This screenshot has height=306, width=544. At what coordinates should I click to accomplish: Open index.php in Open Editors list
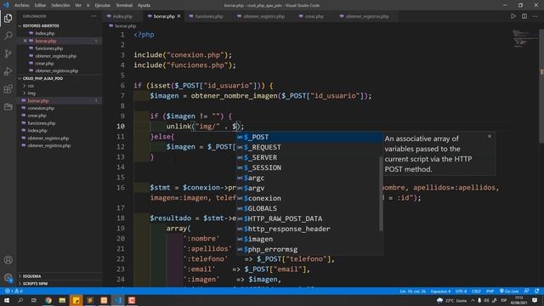pyautogui.click(x=45, y=33)
